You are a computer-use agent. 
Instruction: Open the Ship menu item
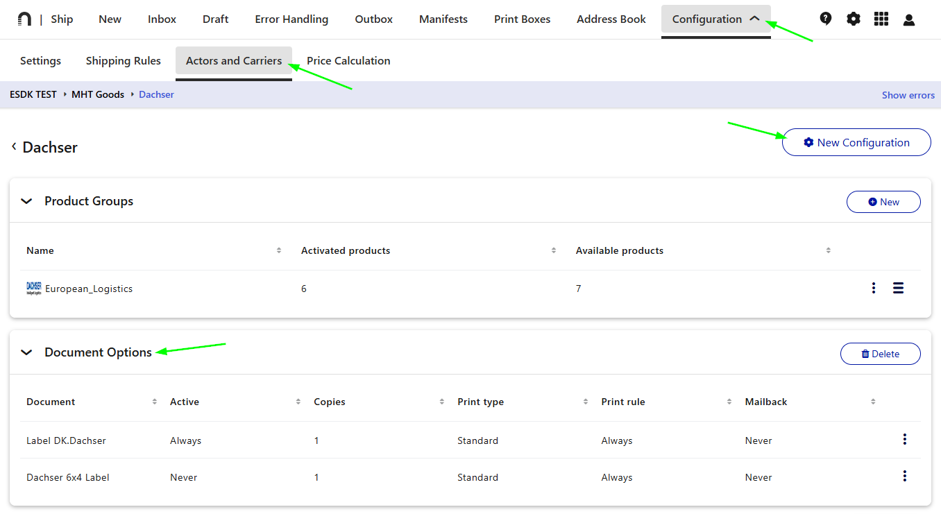[x=62, y=19]
